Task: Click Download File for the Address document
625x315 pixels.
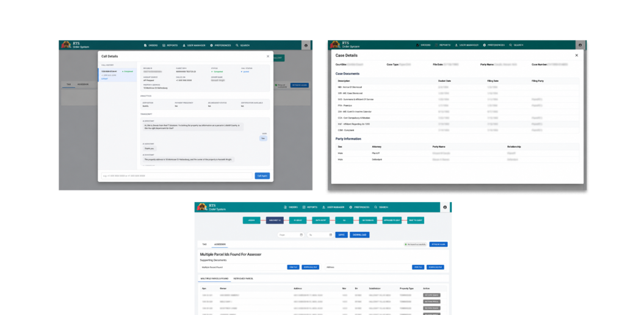Action: pyautogui.click(x=435, y=267)
